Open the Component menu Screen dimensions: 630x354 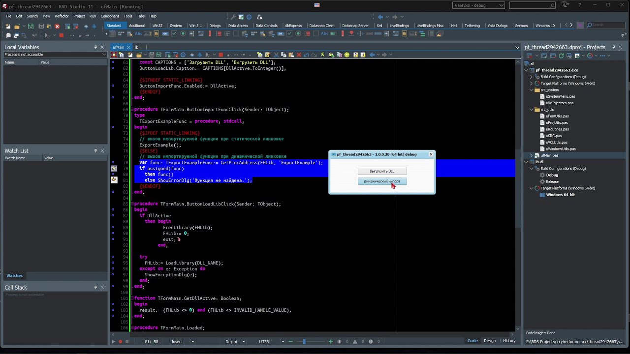tap(110, 16)
